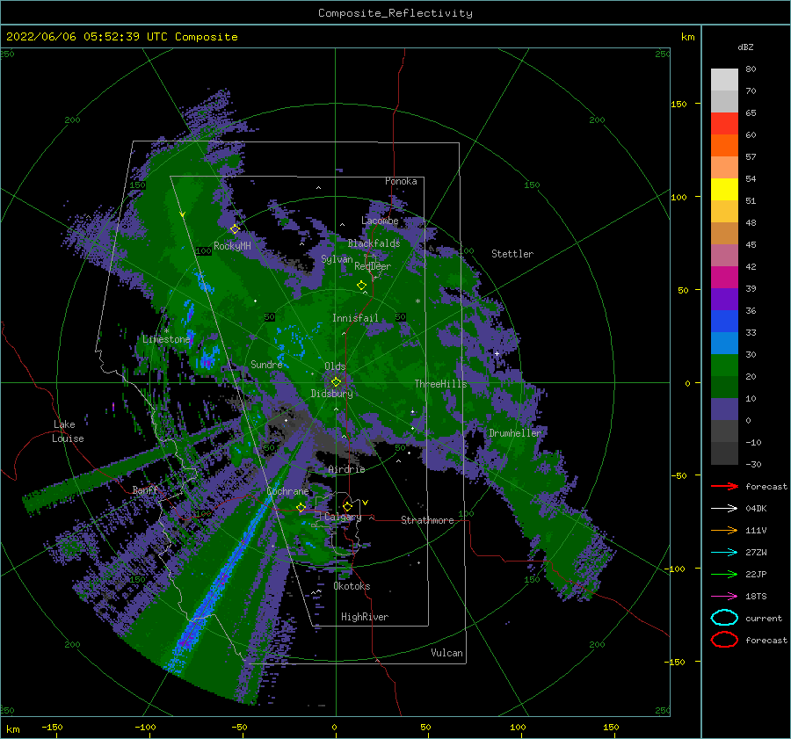791x739 pixels.
Task: Select the purple 39 dBZ color swatch
Action: point(724,300)
